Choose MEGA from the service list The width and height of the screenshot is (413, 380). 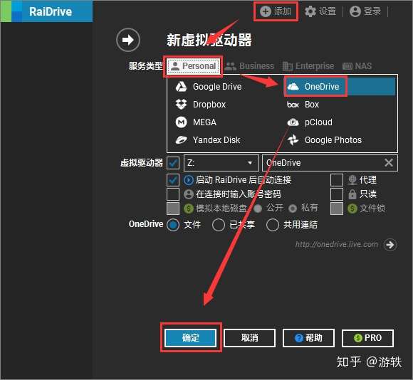pos(196,122)
